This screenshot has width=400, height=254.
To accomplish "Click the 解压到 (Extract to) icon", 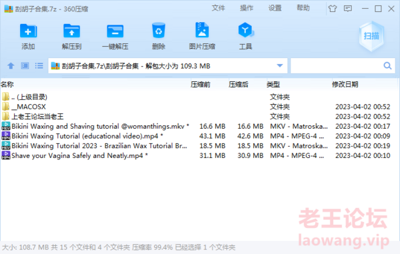I will click(x=71, y=31).
